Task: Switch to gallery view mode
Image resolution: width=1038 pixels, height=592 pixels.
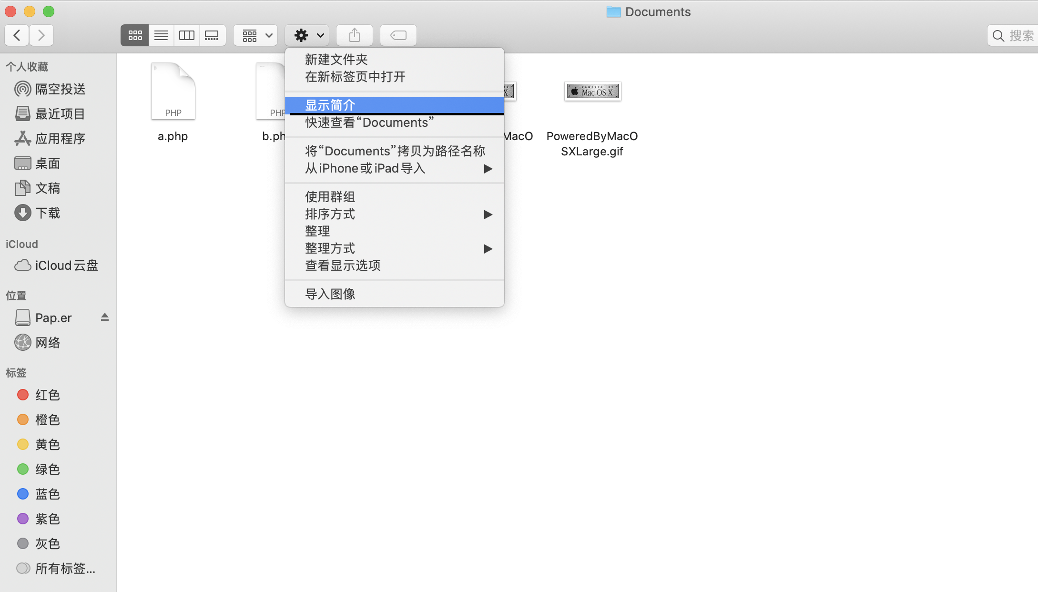Action: click(212, 35)
